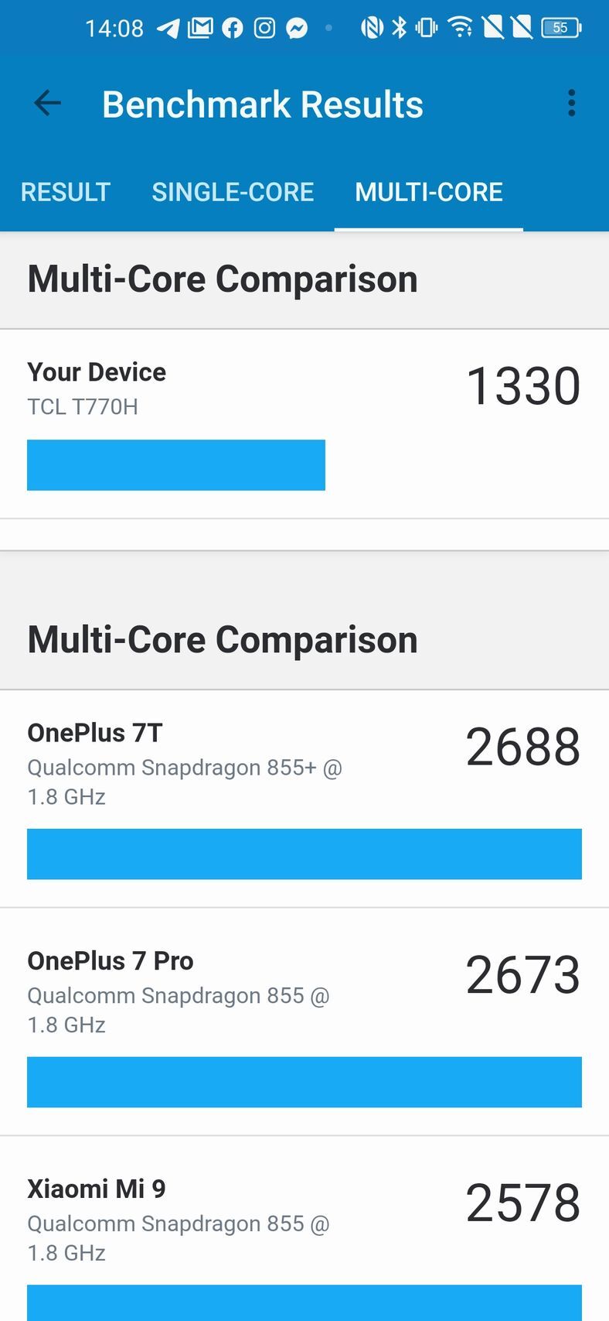Tap the Bluetooth status icon

[399, 28]
